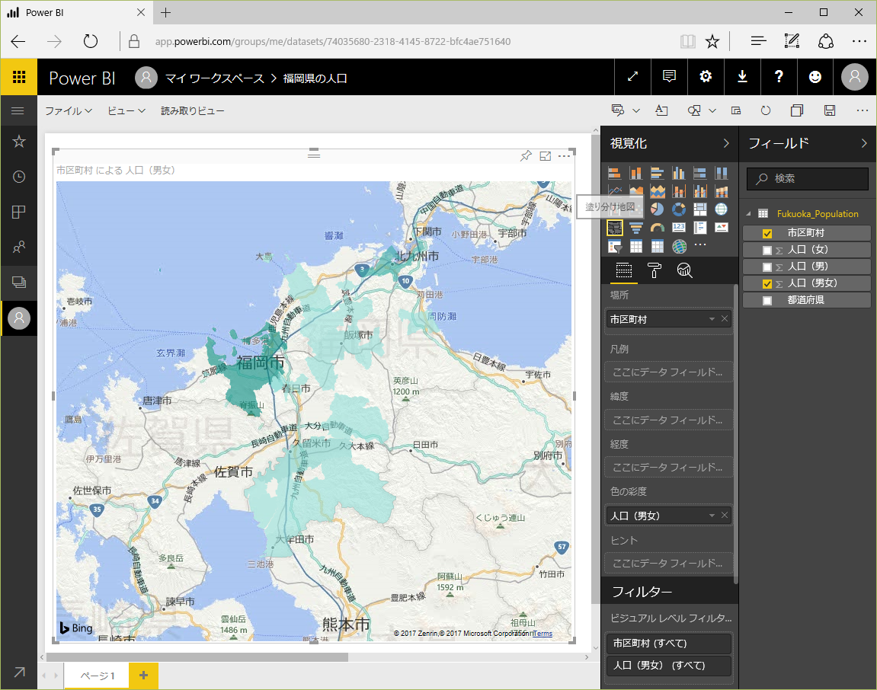Open the Terms link on the map
Screen dimensions: 877x690
[543, 634]
